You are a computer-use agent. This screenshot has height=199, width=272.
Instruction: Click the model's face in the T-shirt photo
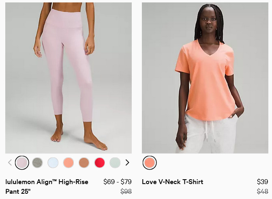click(x=209, y=21)
